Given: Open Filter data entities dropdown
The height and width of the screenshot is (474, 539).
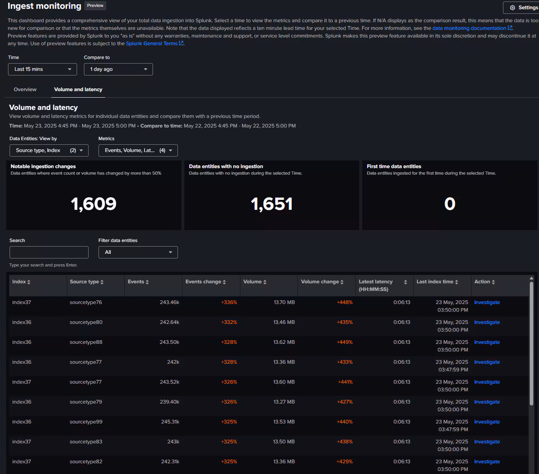Looking at the screenshot, I should point(138,252).
